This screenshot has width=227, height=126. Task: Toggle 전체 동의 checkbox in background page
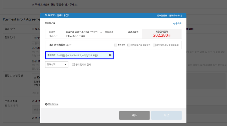point(6,105)
